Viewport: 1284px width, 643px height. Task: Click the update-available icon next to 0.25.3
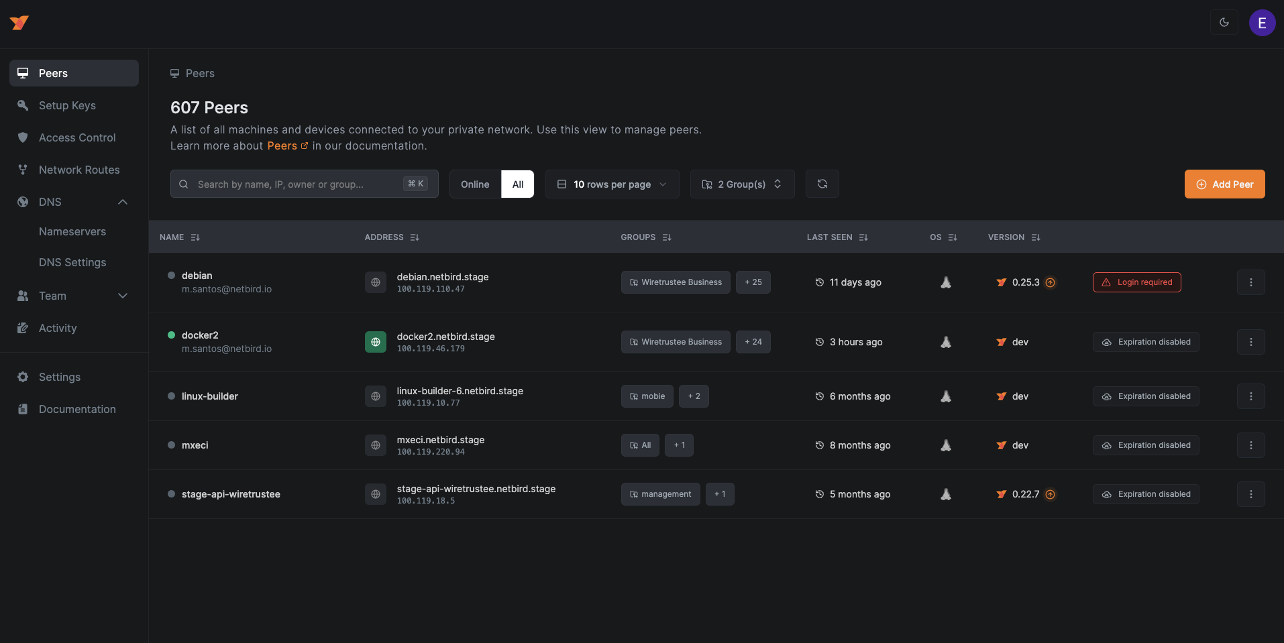coord(1051,282)
